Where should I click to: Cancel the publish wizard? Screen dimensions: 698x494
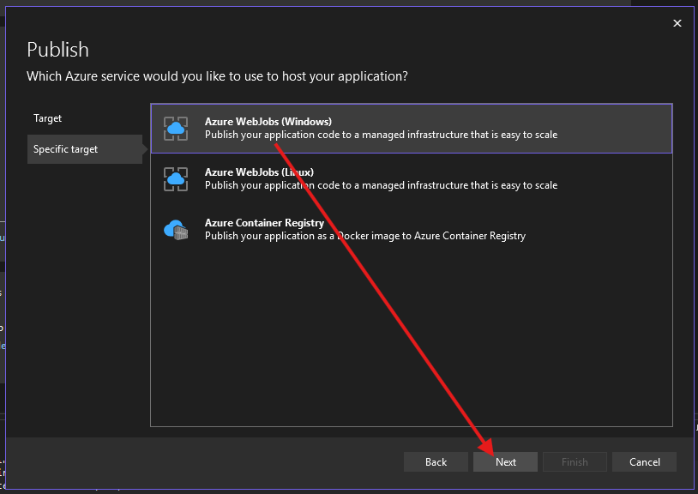(x=644, y=462)
